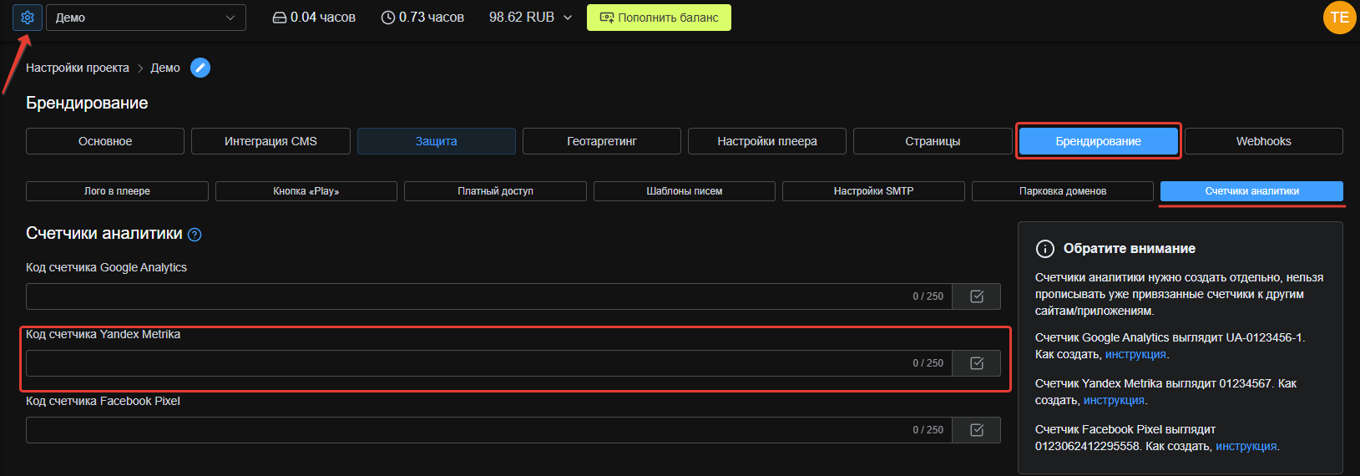Open Facebook Pixel инструкция link
This screenshot has width=1360, height=476.
[1246, 446]
